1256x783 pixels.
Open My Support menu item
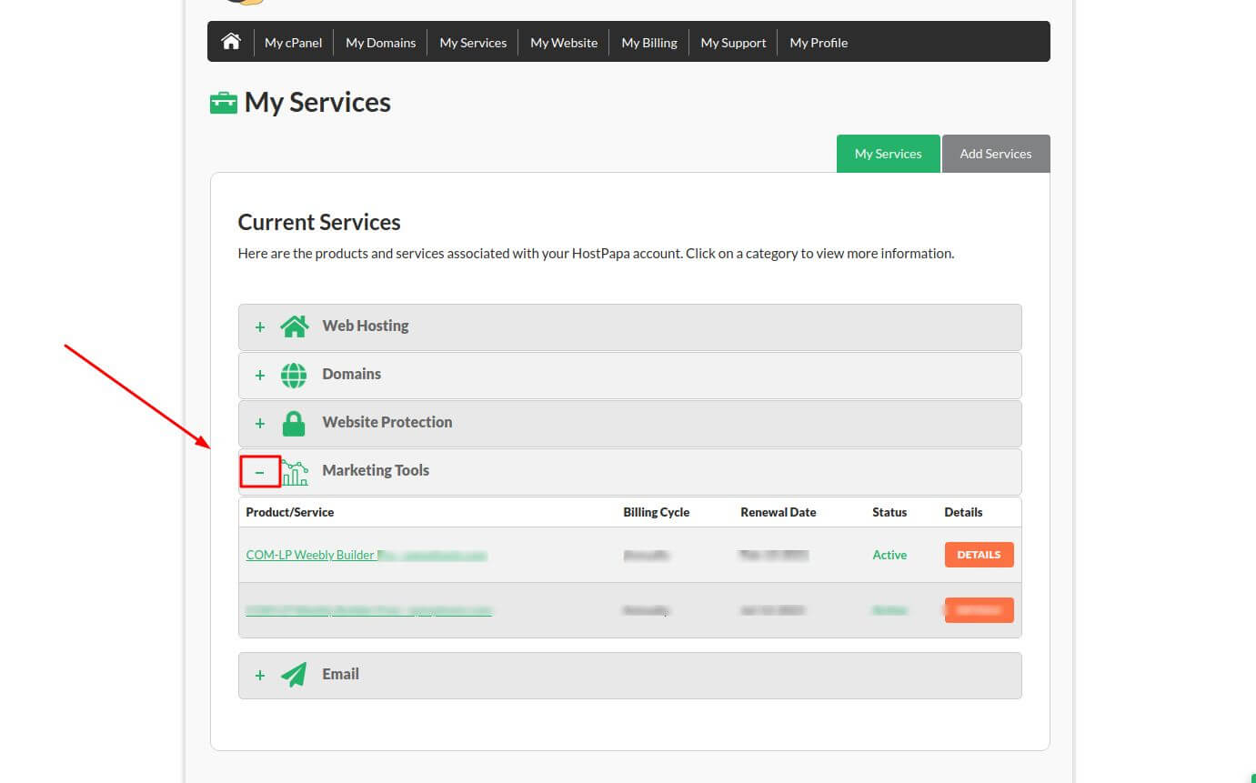point(733,43)
